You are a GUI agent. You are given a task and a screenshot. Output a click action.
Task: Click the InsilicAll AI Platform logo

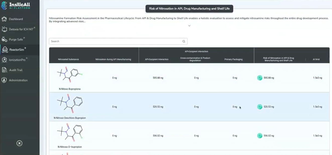(16, 6)
